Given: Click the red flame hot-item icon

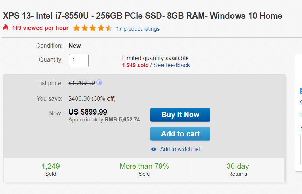Looking at the screenshot, I should (x=5, y=27).
